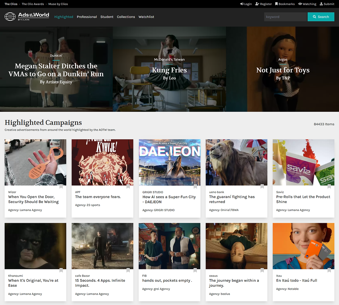Open the Watchlist tab
Image resolution: width=339 pixels, height=305 pixels.
coord(146,17)
